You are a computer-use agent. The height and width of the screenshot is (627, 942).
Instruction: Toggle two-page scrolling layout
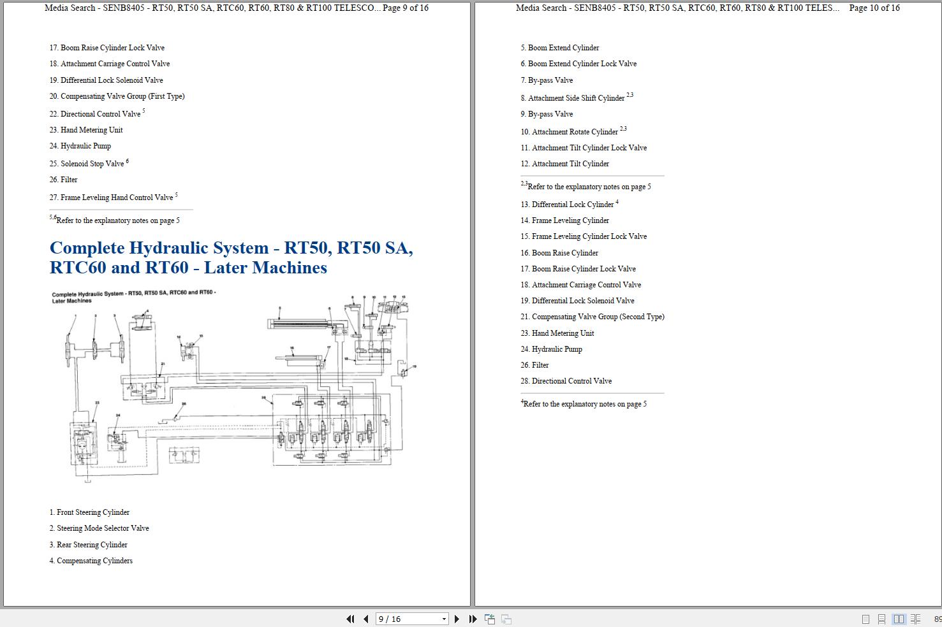pyautogui.click(x=915, y=619)
